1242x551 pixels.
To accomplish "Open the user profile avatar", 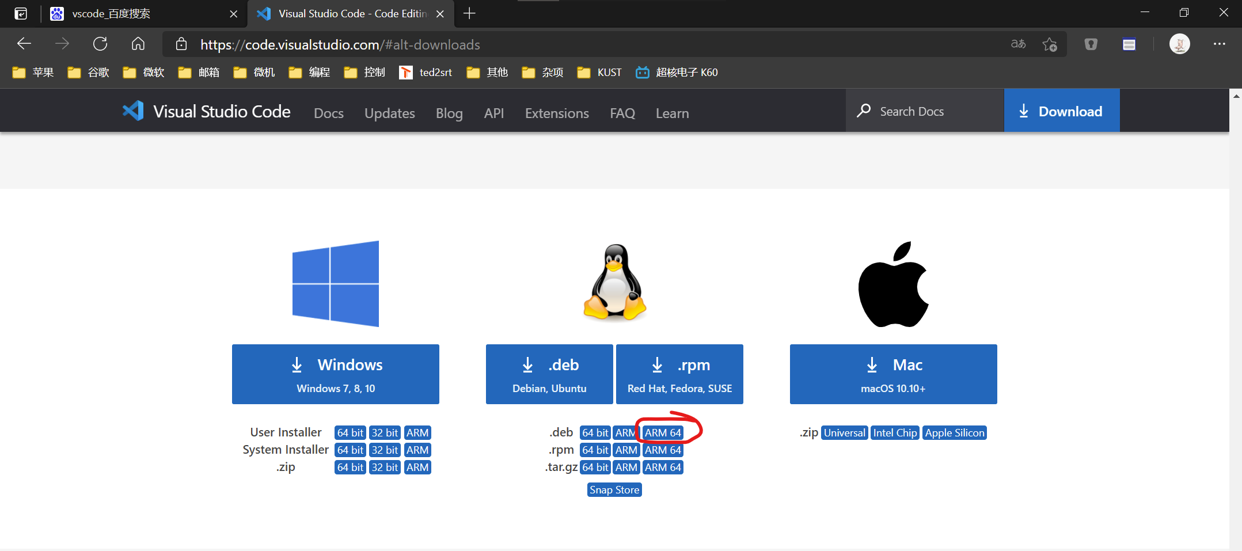I will 1179,44.
